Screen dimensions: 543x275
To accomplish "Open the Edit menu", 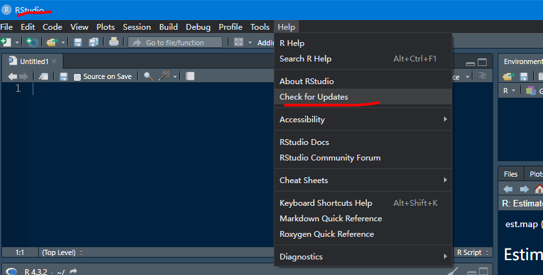I will 28,27.
